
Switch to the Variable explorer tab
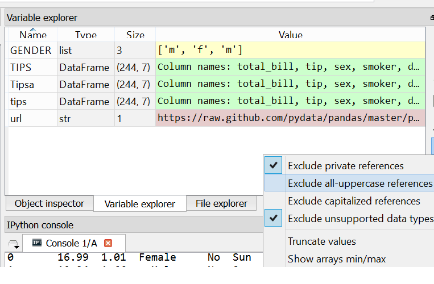coord(140,203)
